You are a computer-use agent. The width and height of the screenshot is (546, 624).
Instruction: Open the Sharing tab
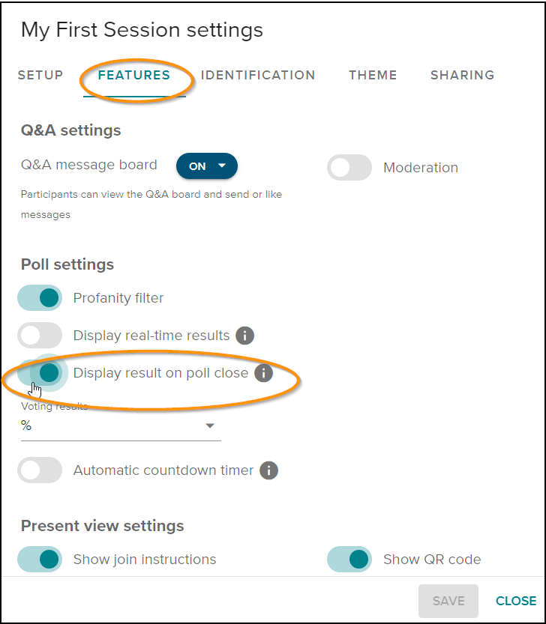click(462, 75)
